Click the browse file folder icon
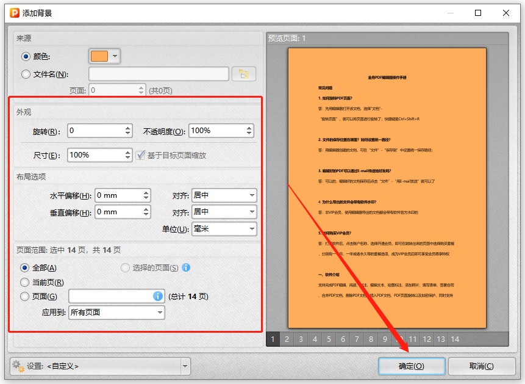 point(244,74)
